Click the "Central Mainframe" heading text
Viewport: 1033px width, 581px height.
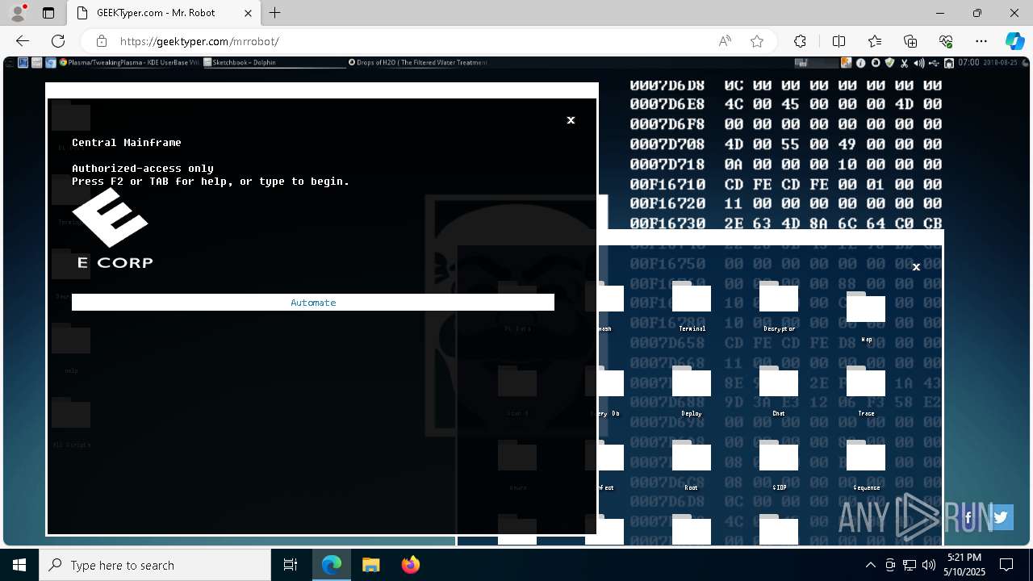tap(127, 143)
